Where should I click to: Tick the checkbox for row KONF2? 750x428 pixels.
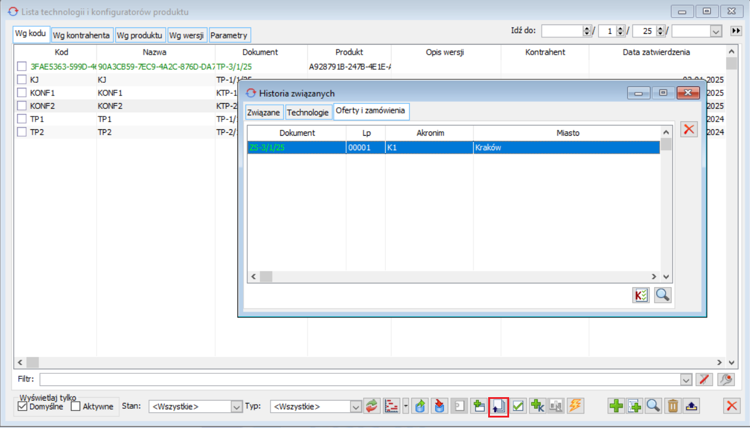tap(22, 106)
